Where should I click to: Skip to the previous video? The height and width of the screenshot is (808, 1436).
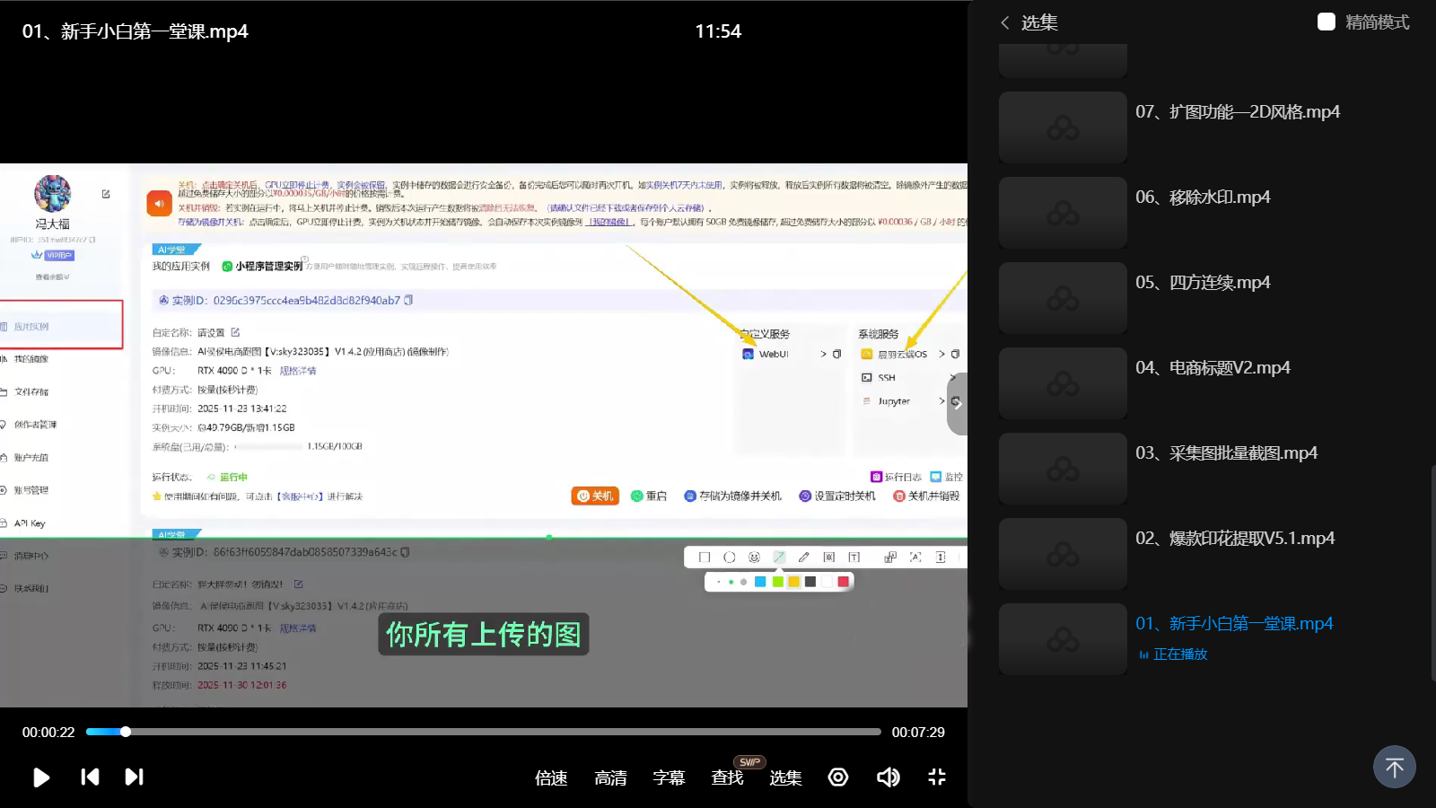(x=90, y=777)
